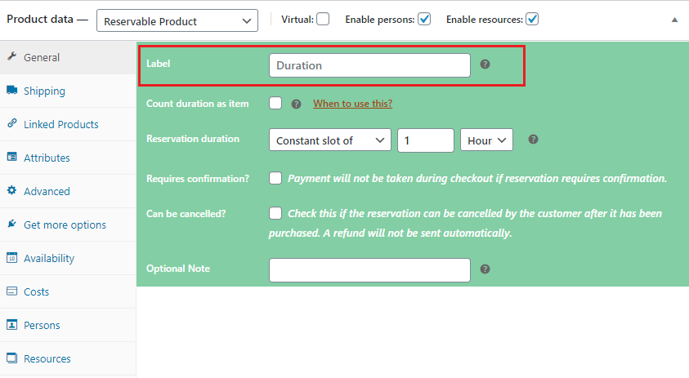689x378 pixels.
Task: Click the help icon beside Label field
Action: (485, 64)
